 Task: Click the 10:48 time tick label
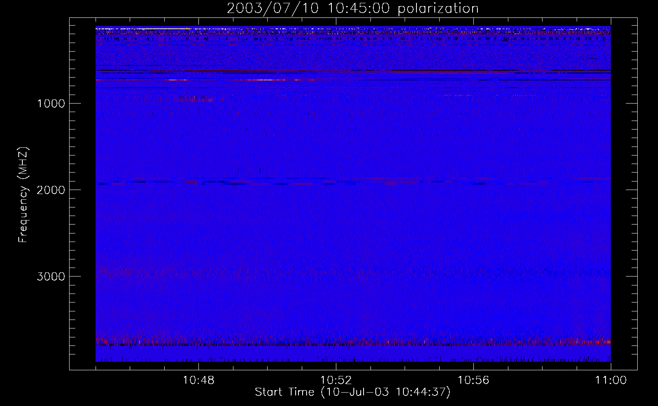(x=198, y=380)
